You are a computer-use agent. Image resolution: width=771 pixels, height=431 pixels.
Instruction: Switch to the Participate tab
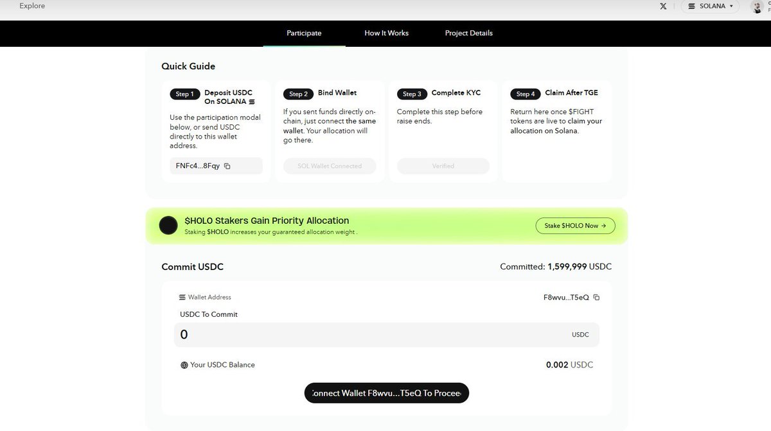(x=304, y=33)
